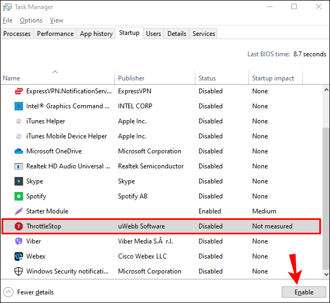The image size is (330, 303).
Task: Click the scrollbar up arrow
Action: (326, 90)
